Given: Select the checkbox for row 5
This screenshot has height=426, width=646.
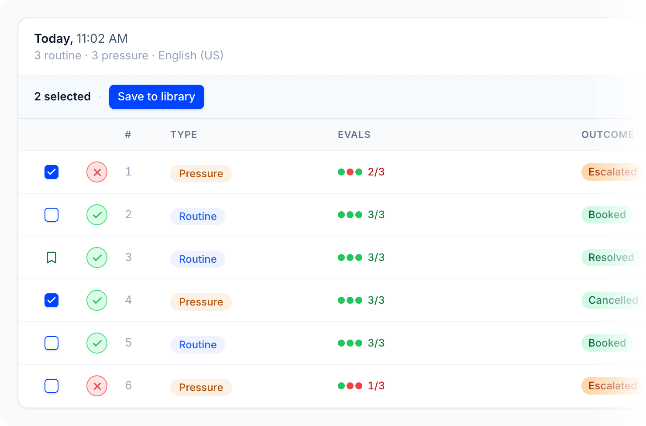Looking at the screenshot, I should tap(52, 343).
